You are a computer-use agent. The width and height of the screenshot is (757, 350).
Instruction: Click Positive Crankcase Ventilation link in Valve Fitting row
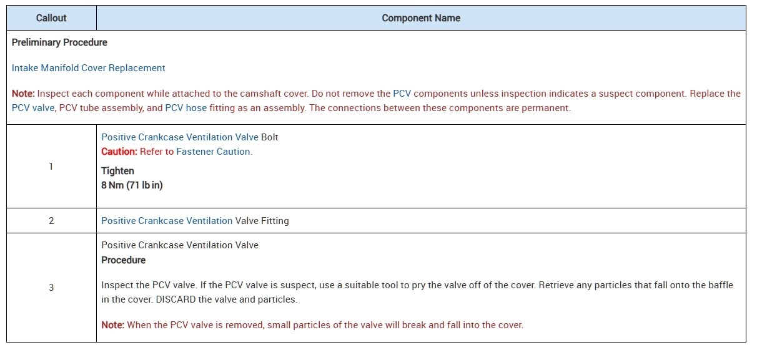click(167, 221)
